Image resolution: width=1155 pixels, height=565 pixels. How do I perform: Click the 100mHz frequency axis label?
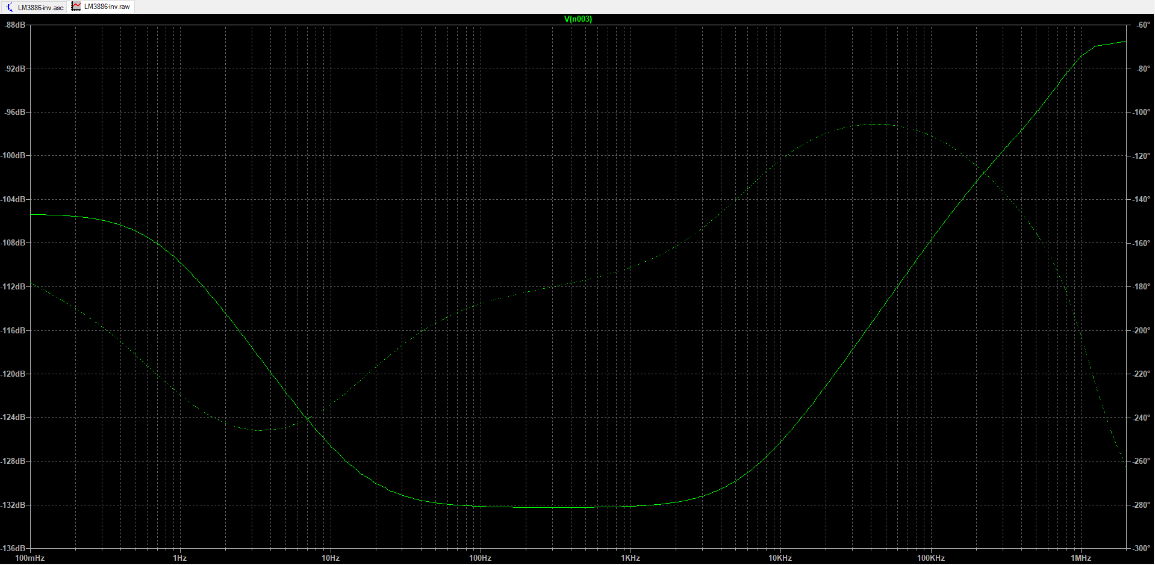30,558
